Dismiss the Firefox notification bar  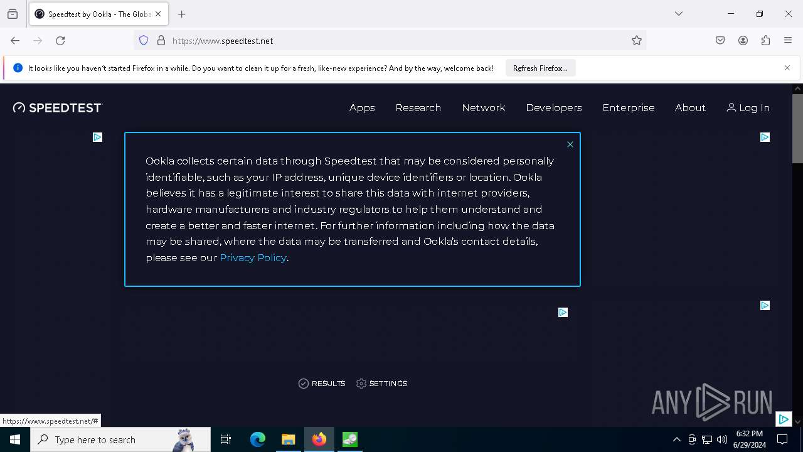787,68
